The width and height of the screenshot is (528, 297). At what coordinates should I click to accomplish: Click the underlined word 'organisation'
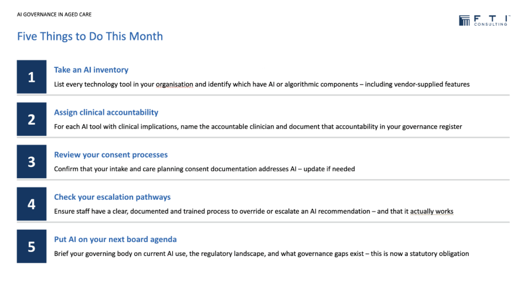click(x=175, y=84)
